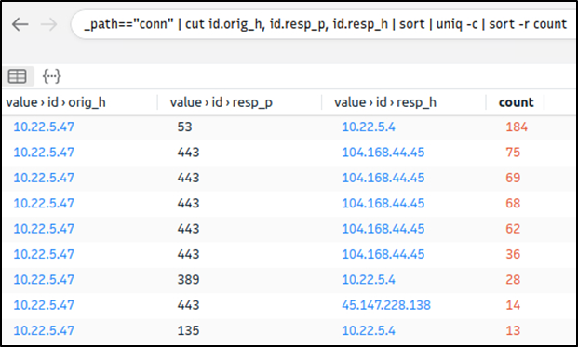Select port 135 cell

(188, 330)
